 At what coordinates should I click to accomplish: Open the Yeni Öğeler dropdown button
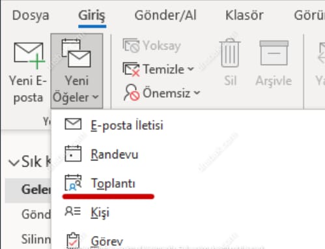[77, 71]
